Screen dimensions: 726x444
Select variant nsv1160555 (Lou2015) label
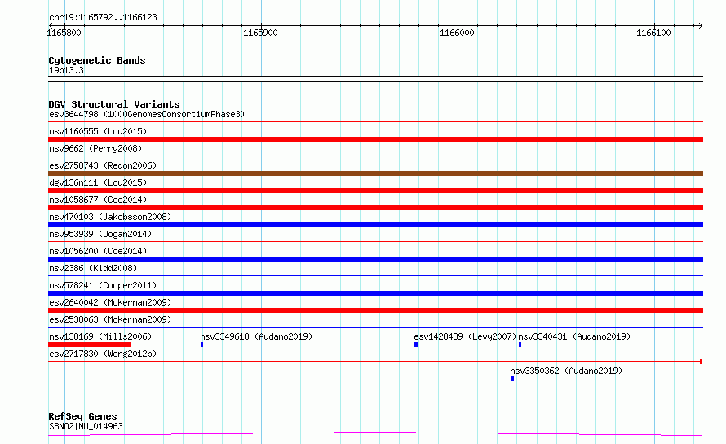click(x=98, y=131)
